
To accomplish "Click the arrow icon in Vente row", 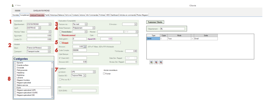I will click(x=192, y=39).
